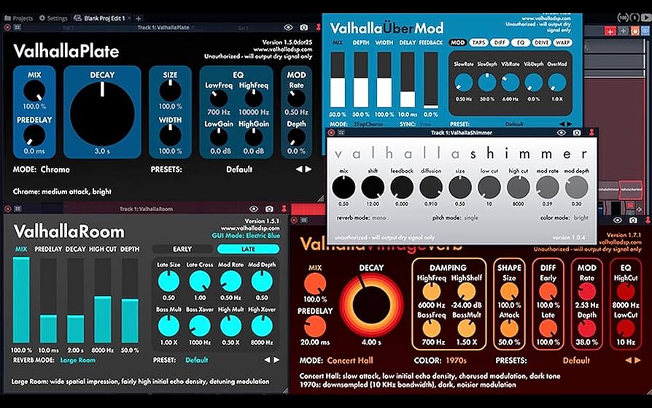The width and height of the screenshot is (652, 408).
Task: Click the eye icon in ValhallaRoom title bar
Action: tap(254, 209)
